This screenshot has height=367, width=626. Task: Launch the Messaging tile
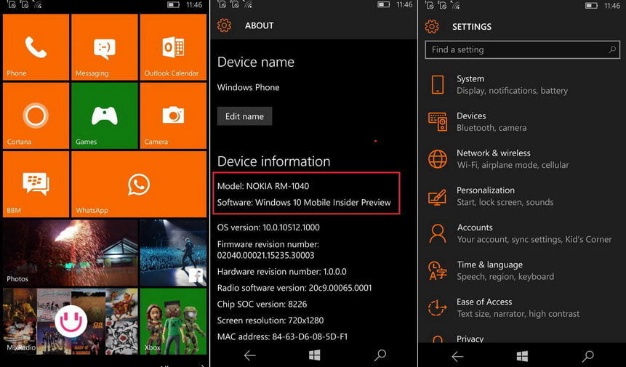tap(105, 47)
